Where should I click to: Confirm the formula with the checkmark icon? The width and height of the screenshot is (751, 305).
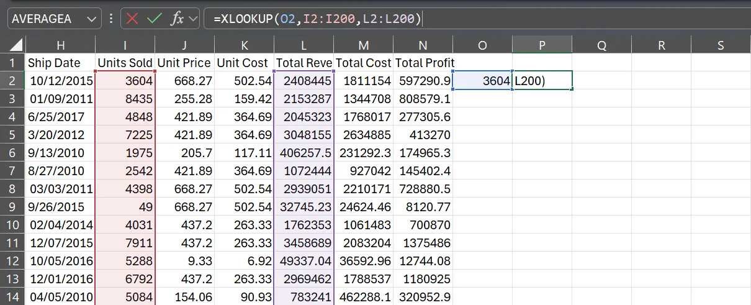pyautogui.click(x=154, y=19)
